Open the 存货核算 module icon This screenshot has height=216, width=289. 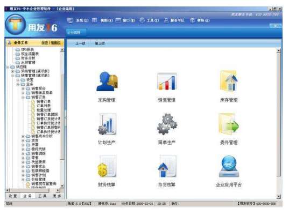(x=167, y=166)
